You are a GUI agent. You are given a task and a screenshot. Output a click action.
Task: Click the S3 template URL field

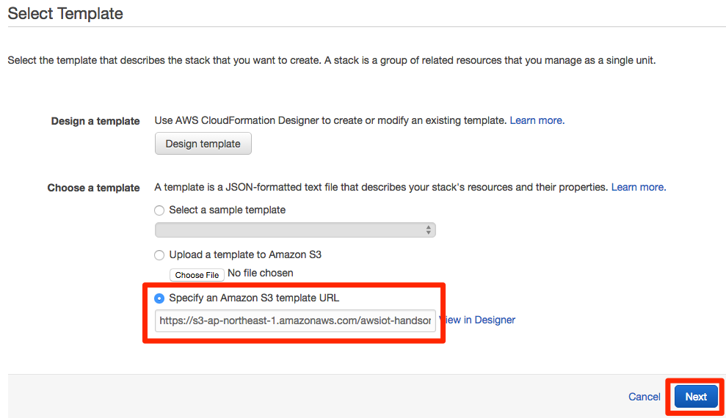coord(295,320)
